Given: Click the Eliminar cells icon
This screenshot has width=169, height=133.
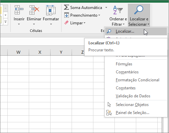Looking at the screenshot, I should pyautogui.click(x=34, y=10).
